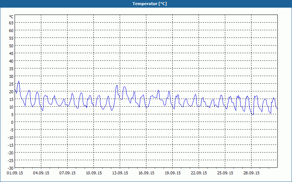This screenshot has height=182, width=292.
Task: Click the 10 value on temperature axis
Action: tap(11, 107)
